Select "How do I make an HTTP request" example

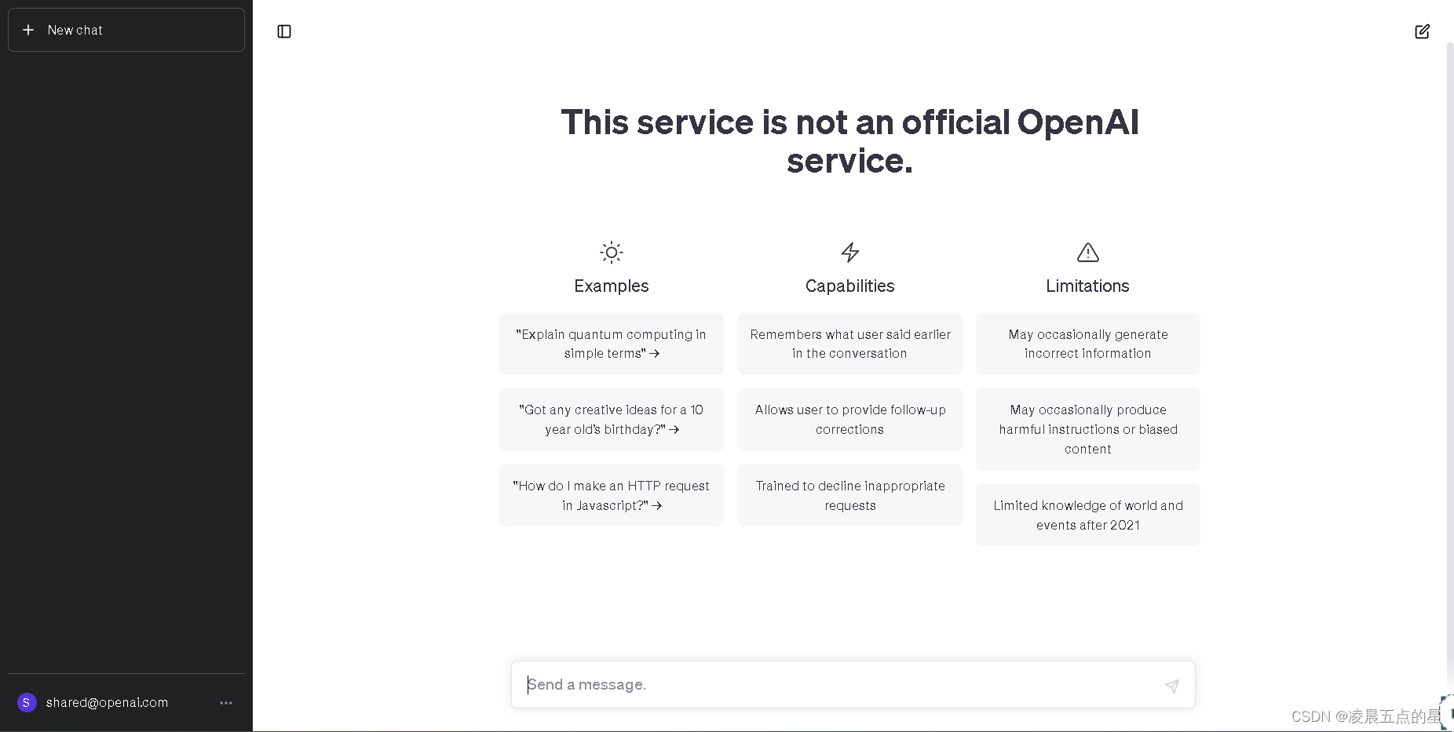(612, 496)
